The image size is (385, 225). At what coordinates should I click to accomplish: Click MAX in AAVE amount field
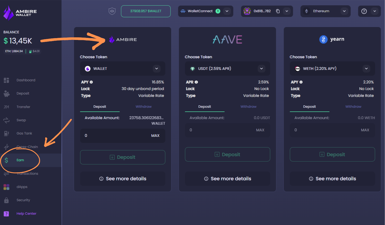tap(260, 130)
